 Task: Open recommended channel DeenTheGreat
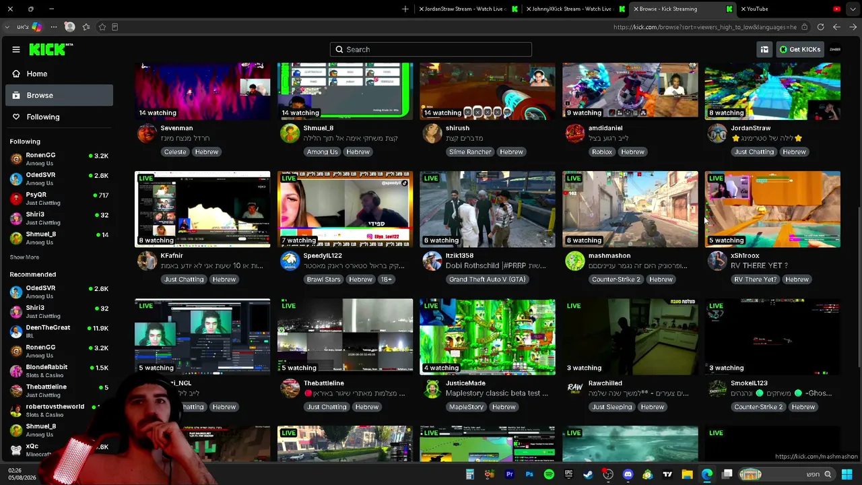tap(59, 331)
